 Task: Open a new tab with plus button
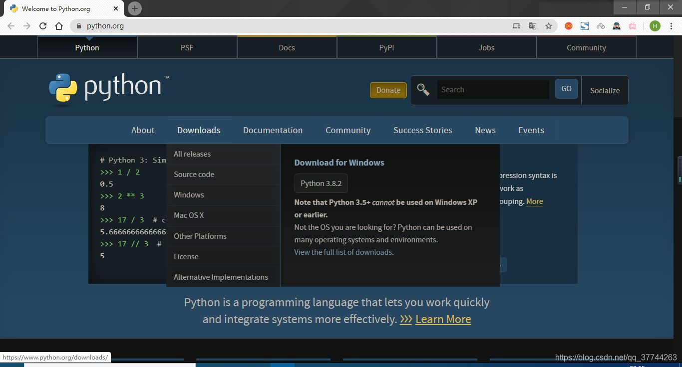[134, 8]
